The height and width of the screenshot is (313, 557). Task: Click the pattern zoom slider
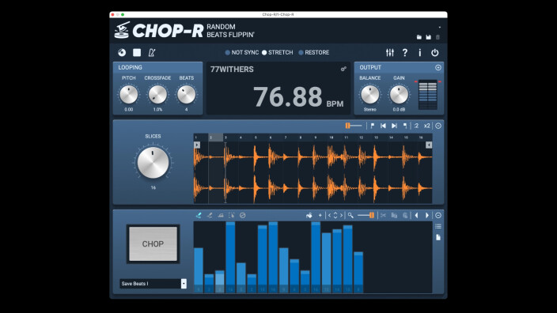coord(366,216)
